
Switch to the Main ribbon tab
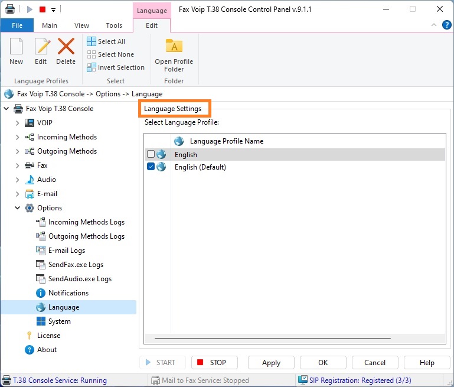(50, 25)
